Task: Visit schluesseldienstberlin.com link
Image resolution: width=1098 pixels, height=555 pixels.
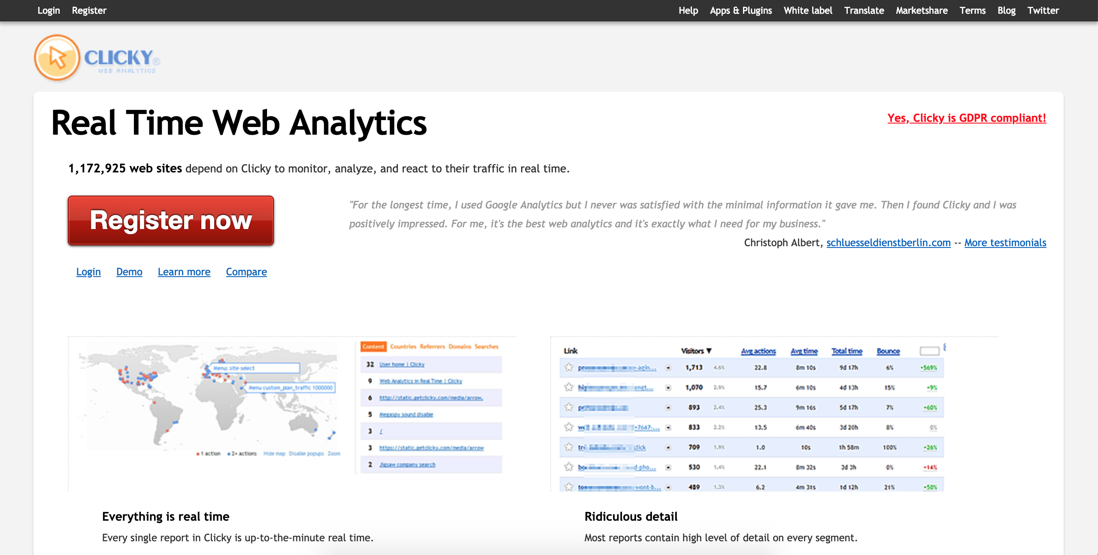Action: [889, 243]
